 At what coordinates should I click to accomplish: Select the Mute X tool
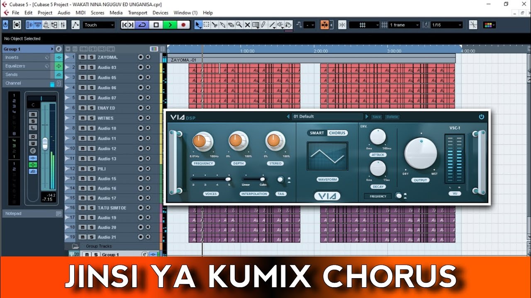[x=247, y=25]
